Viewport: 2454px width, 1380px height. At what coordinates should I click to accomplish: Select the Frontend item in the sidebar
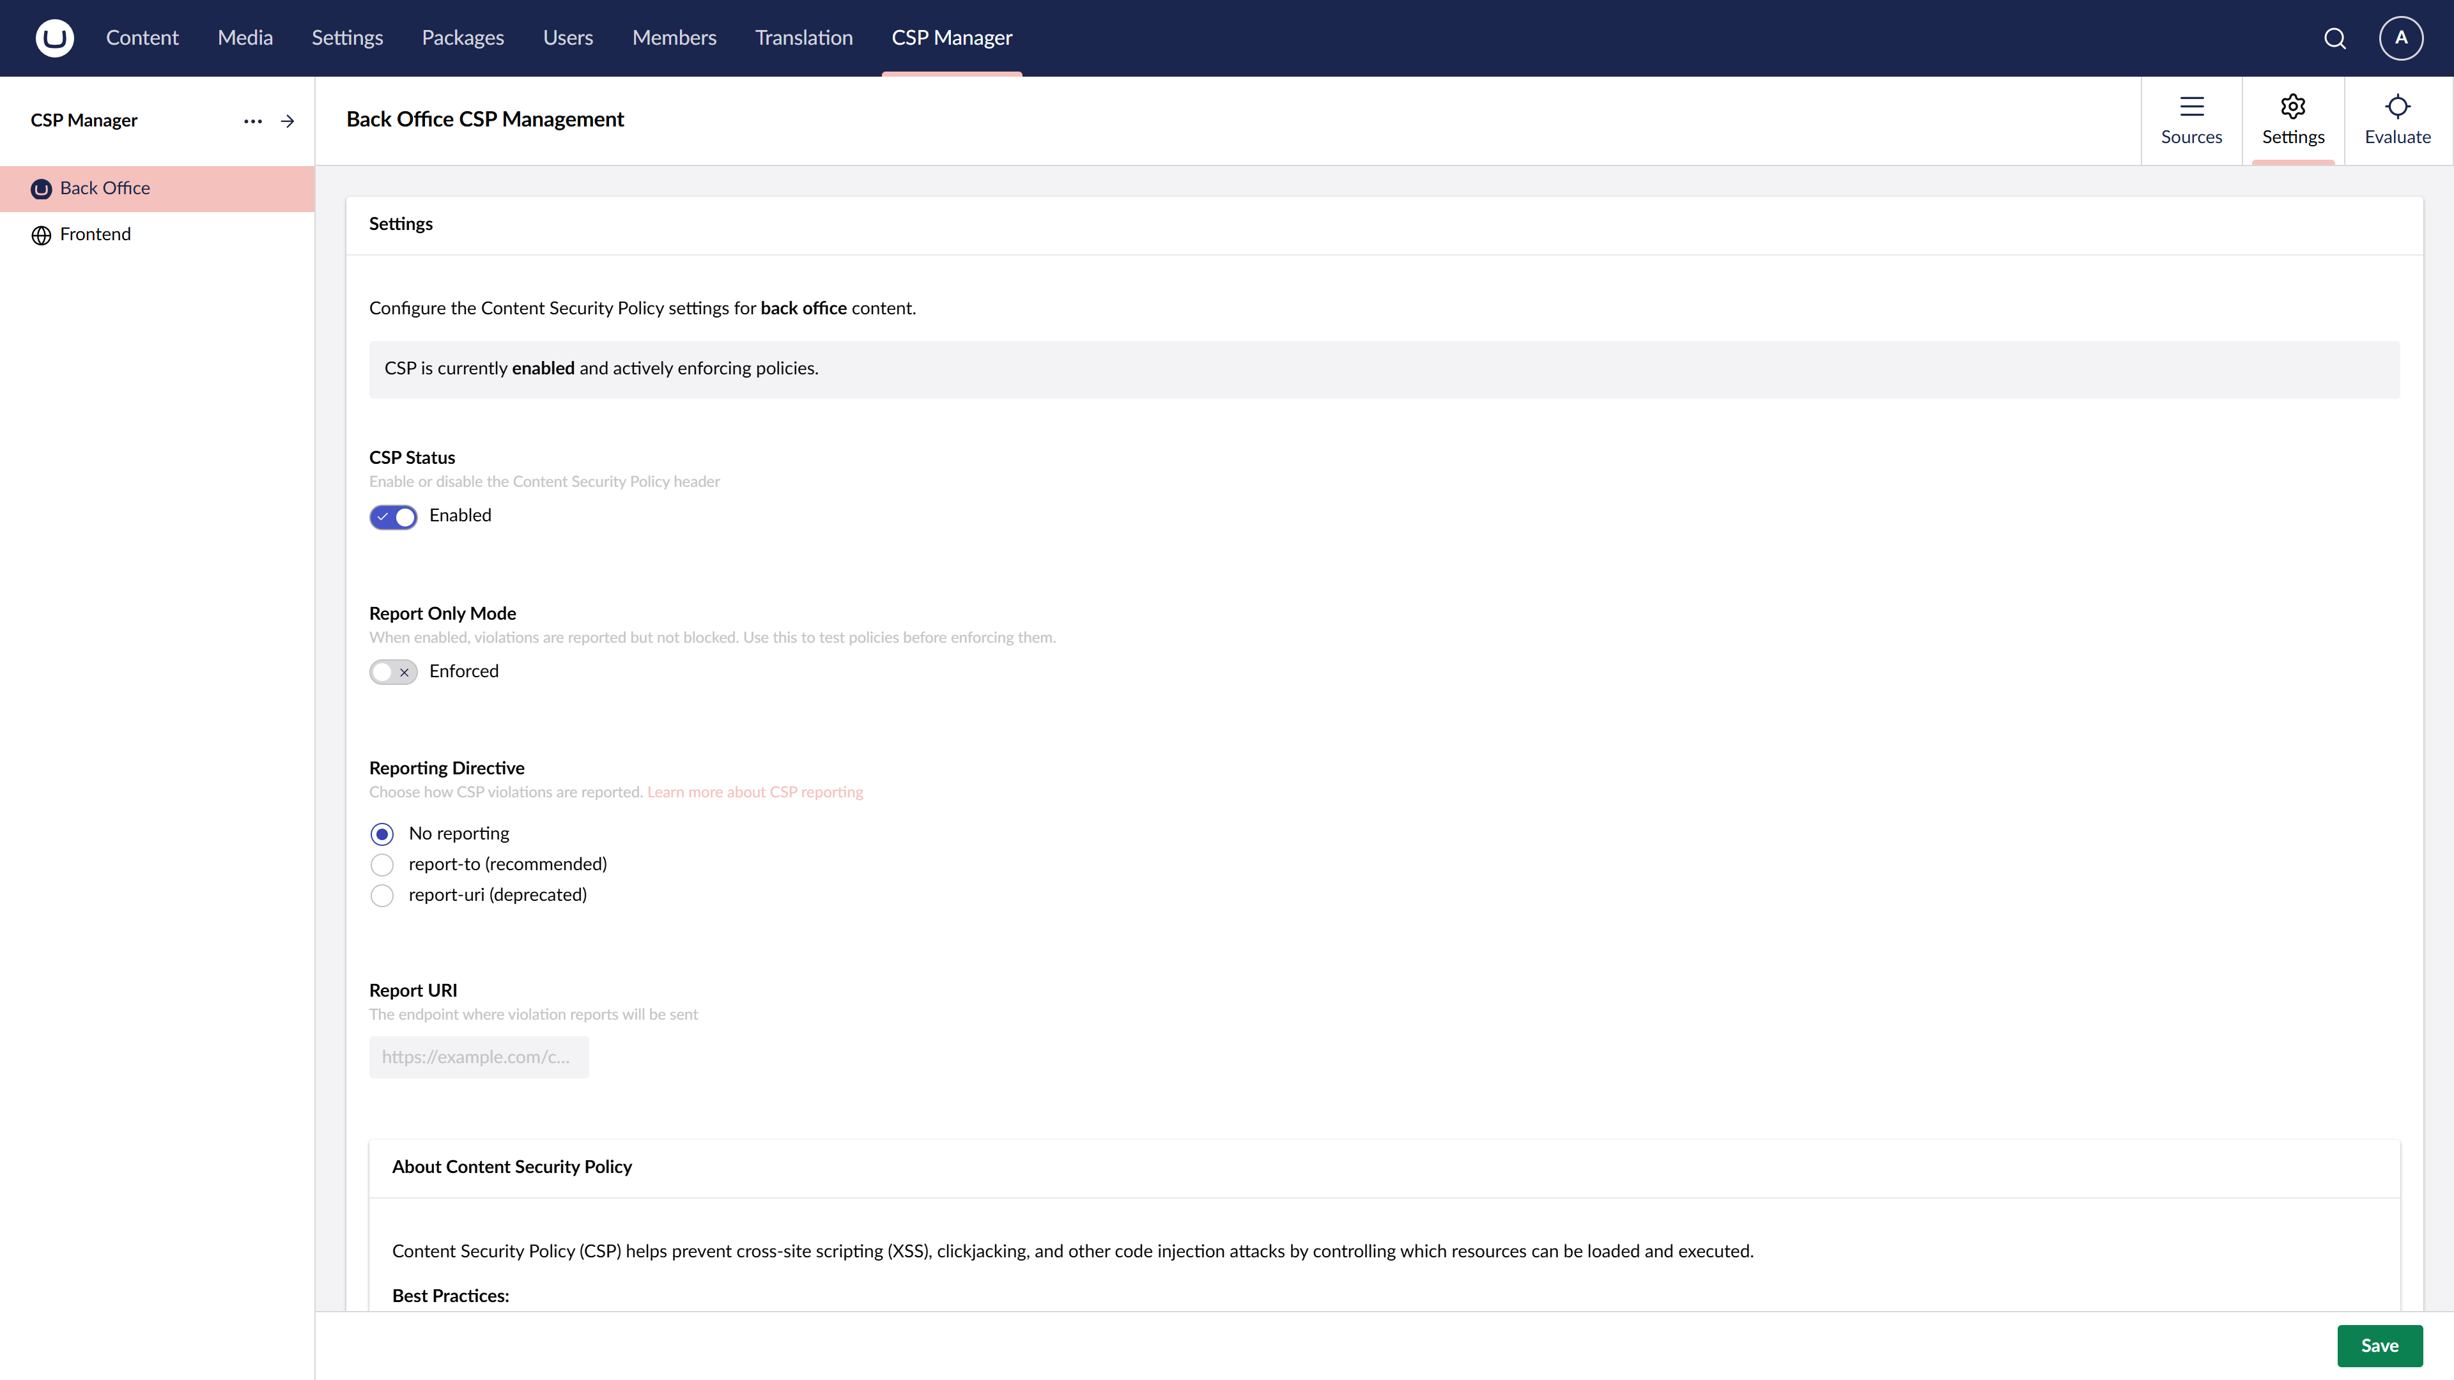click(x=95, y=234)
